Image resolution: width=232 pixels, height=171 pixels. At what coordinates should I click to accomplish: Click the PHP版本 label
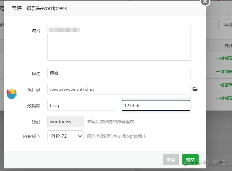[x=32, y=136]
